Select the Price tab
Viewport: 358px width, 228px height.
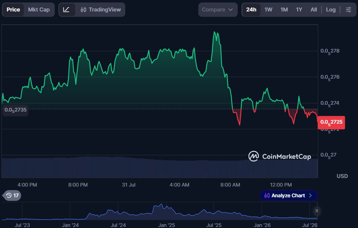click(13, 10)
